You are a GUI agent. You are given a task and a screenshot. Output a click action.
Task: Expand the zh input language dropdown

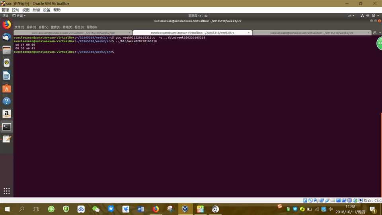point(351,16)
